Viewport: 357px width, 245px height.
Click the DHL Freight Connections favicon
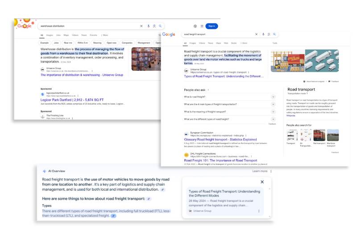pos(186,155)
